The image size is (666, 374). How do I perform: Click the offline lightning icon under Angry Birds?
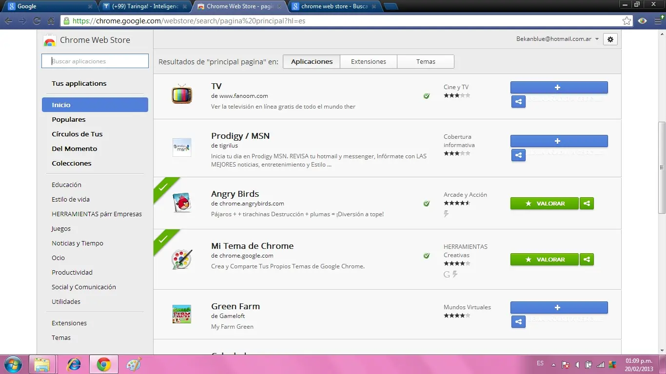click(446, 214)
